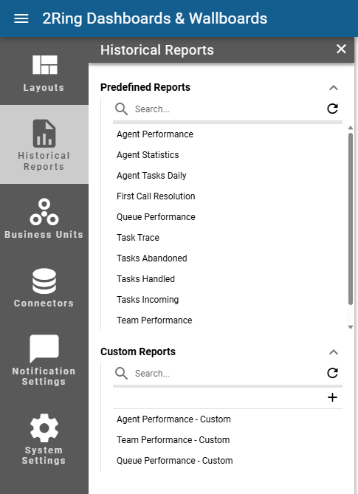Select Historical Reports in the sidebar
358x494 pixels.
point(44,144)
